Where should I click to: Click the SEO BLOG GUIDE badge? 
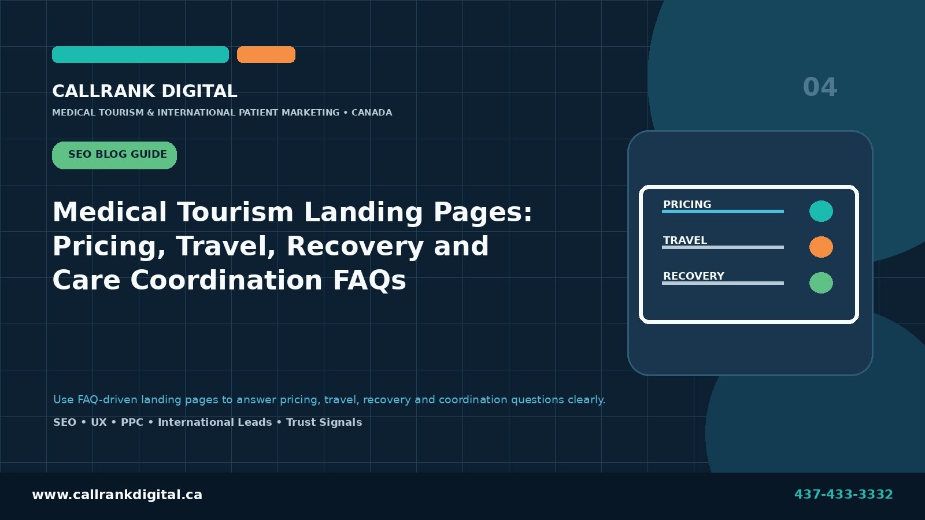(x=114, y=155)
